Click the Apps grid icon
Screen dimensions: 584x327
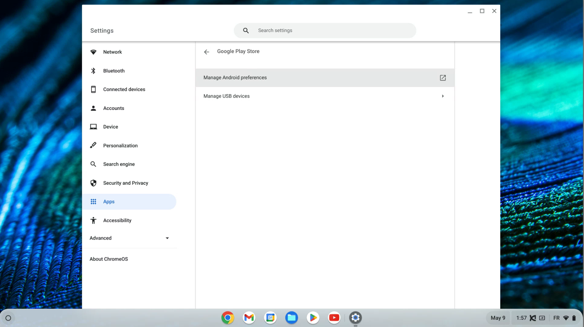tap(93, 202)
